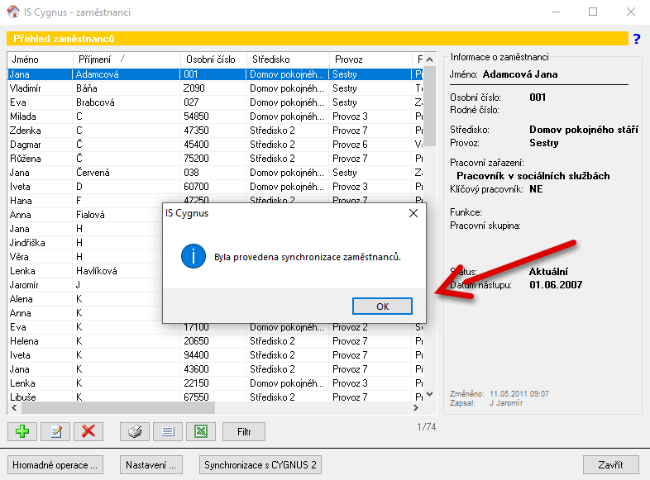Close the IS Cygnus message dialog
Screen dimensions: 650x480
(x=413, y=213)
